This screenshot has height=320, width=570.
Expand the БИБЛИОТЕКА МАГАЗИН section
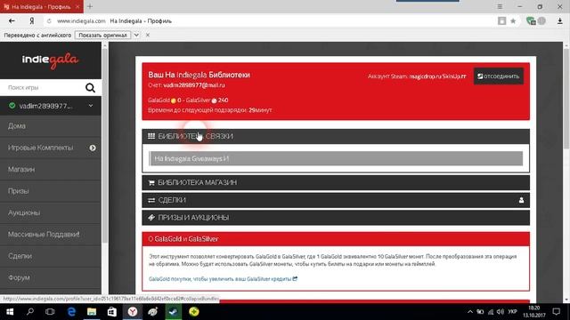336,182
